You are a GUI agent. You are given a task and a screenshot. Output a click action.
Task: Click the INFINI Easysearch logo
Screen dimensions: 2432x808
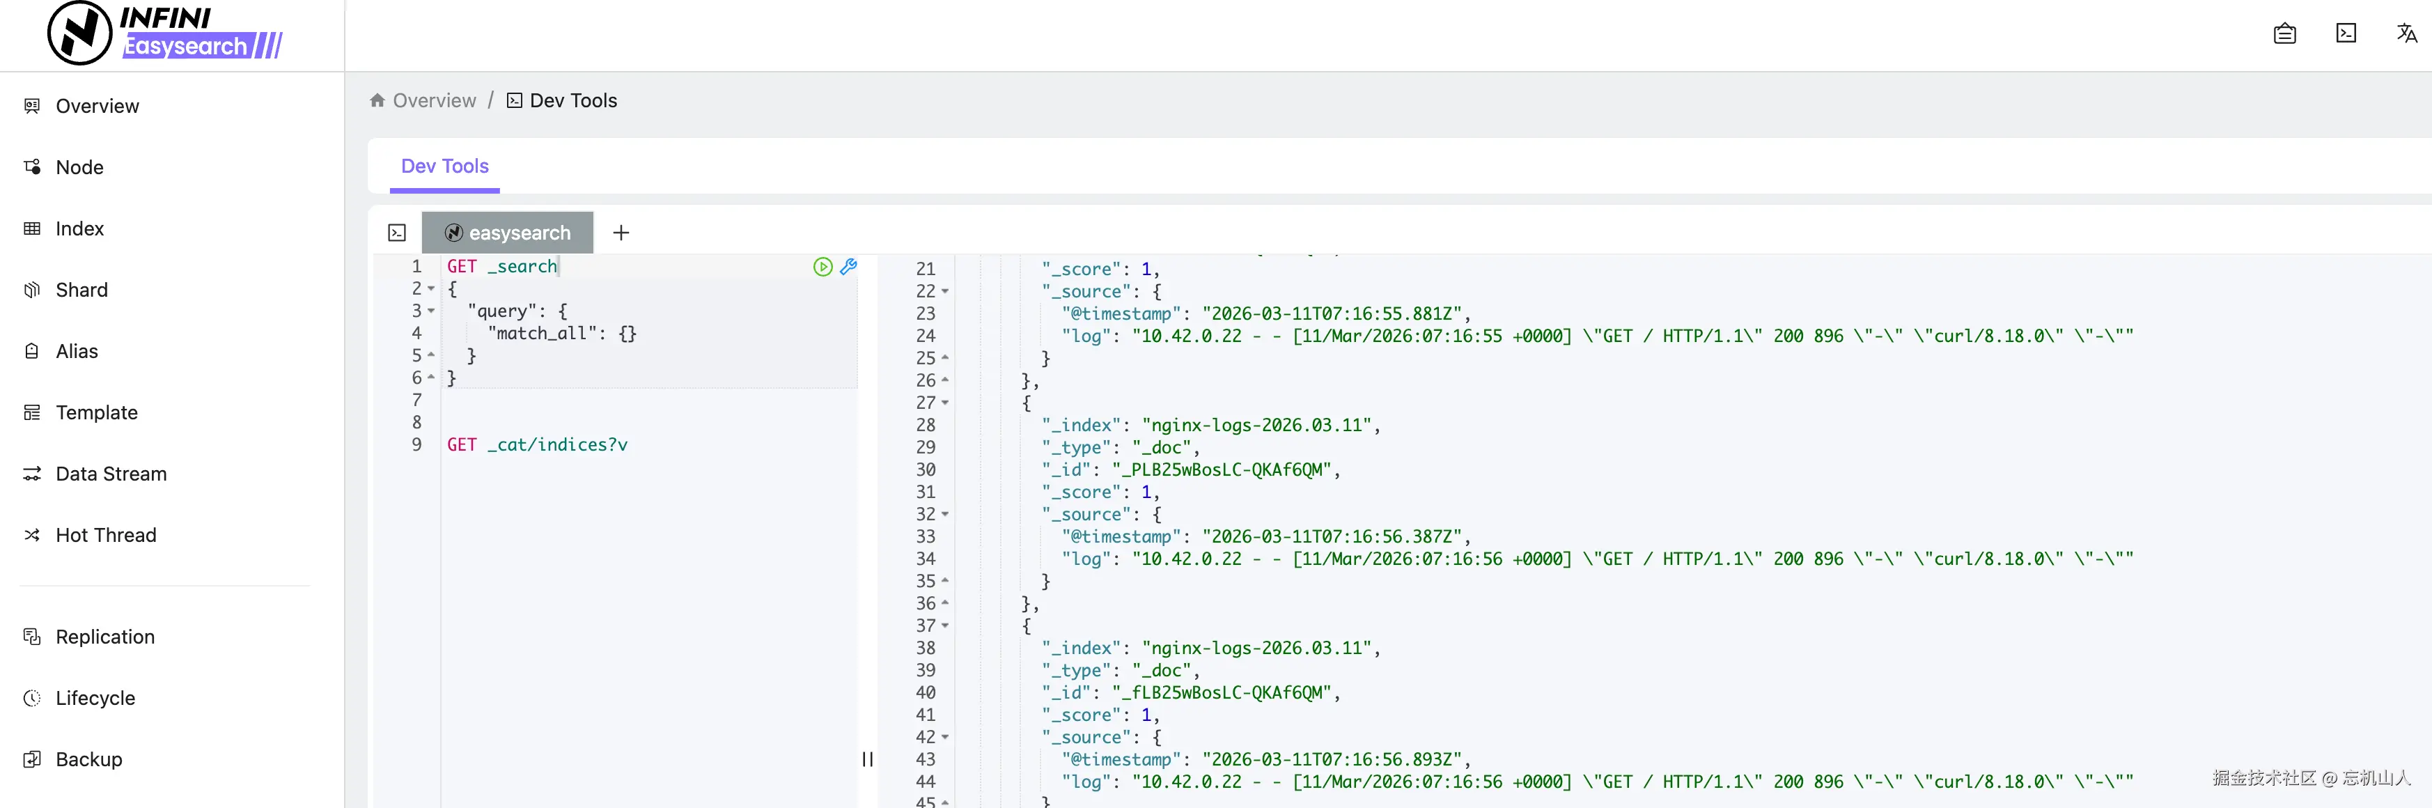166,34
